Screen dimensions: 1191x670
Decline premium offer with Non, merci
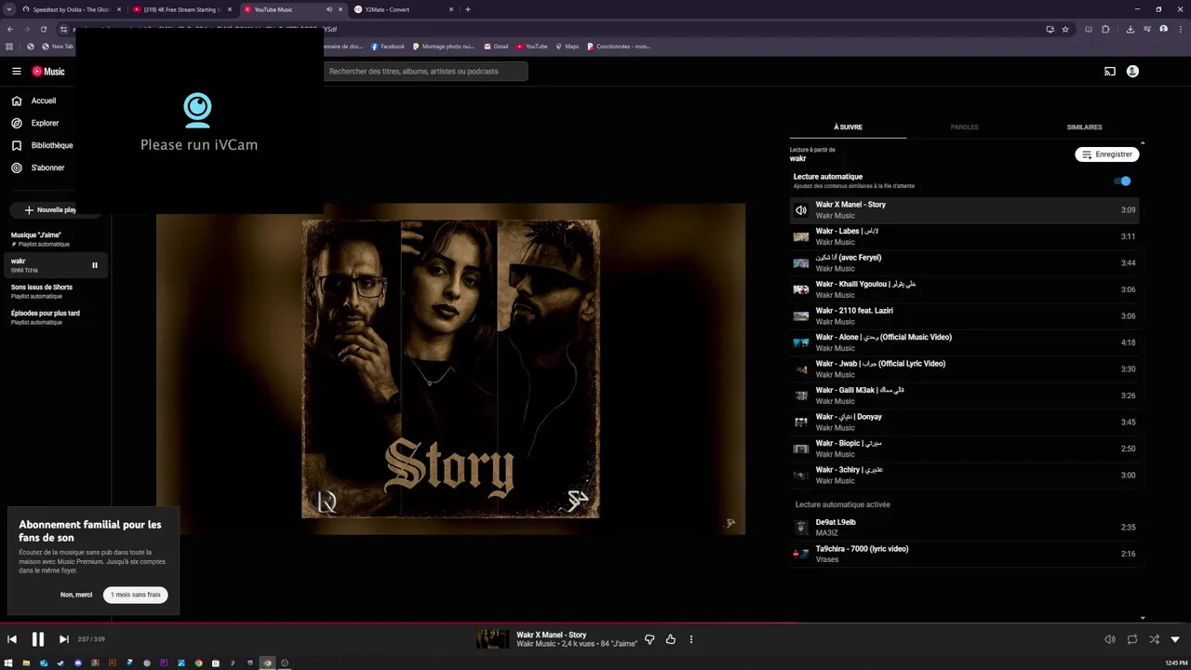tap(76, 595)
